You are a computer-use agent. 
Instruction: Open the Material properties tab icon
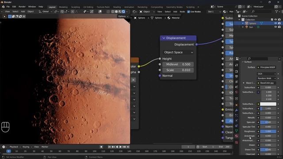click(237, 136)
